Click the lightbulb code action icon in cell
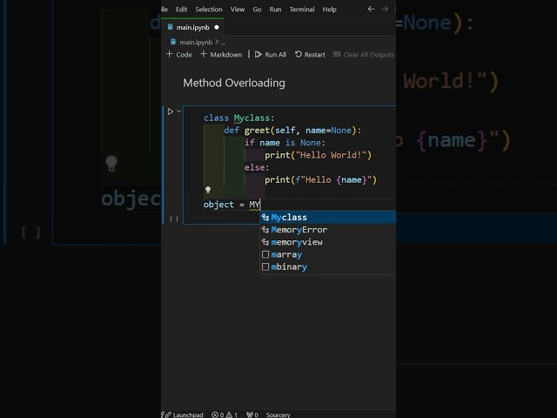This screenshot has width=557, height=418. pos(208,190)
